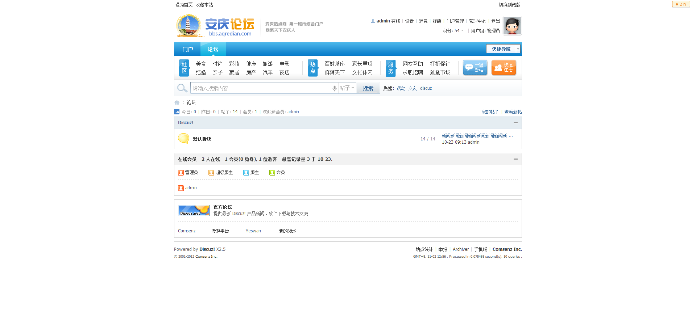Open the 漫游平台 friend link

pos(220,231)
